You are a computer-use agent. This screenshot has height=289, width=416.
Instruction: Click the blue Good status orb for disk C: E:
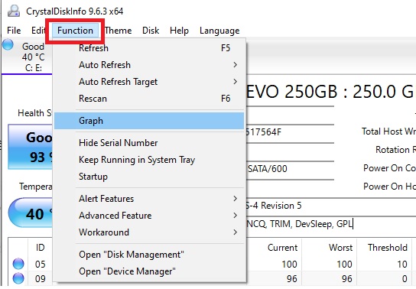(8, 44)
